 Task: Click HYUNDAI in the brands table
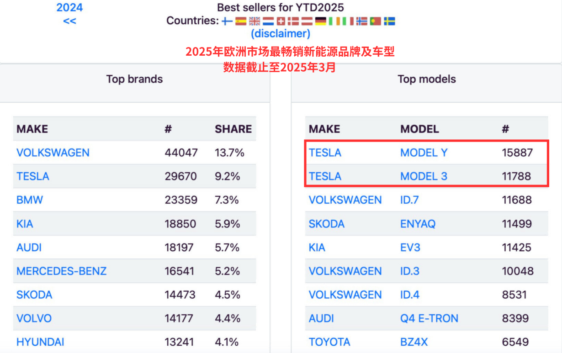(x=40, y=342)
